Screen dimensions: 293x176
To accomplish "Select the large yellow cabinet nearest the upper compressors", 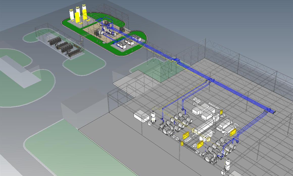I will click(186, 135).
